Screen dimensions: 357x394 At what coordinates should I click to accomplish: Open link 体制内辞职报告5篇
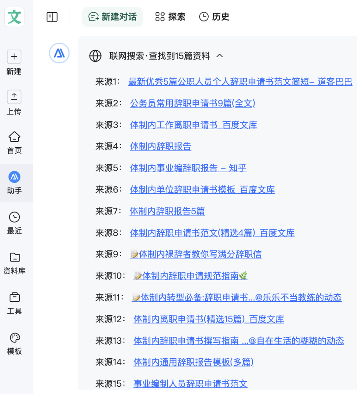pos(167,211)
